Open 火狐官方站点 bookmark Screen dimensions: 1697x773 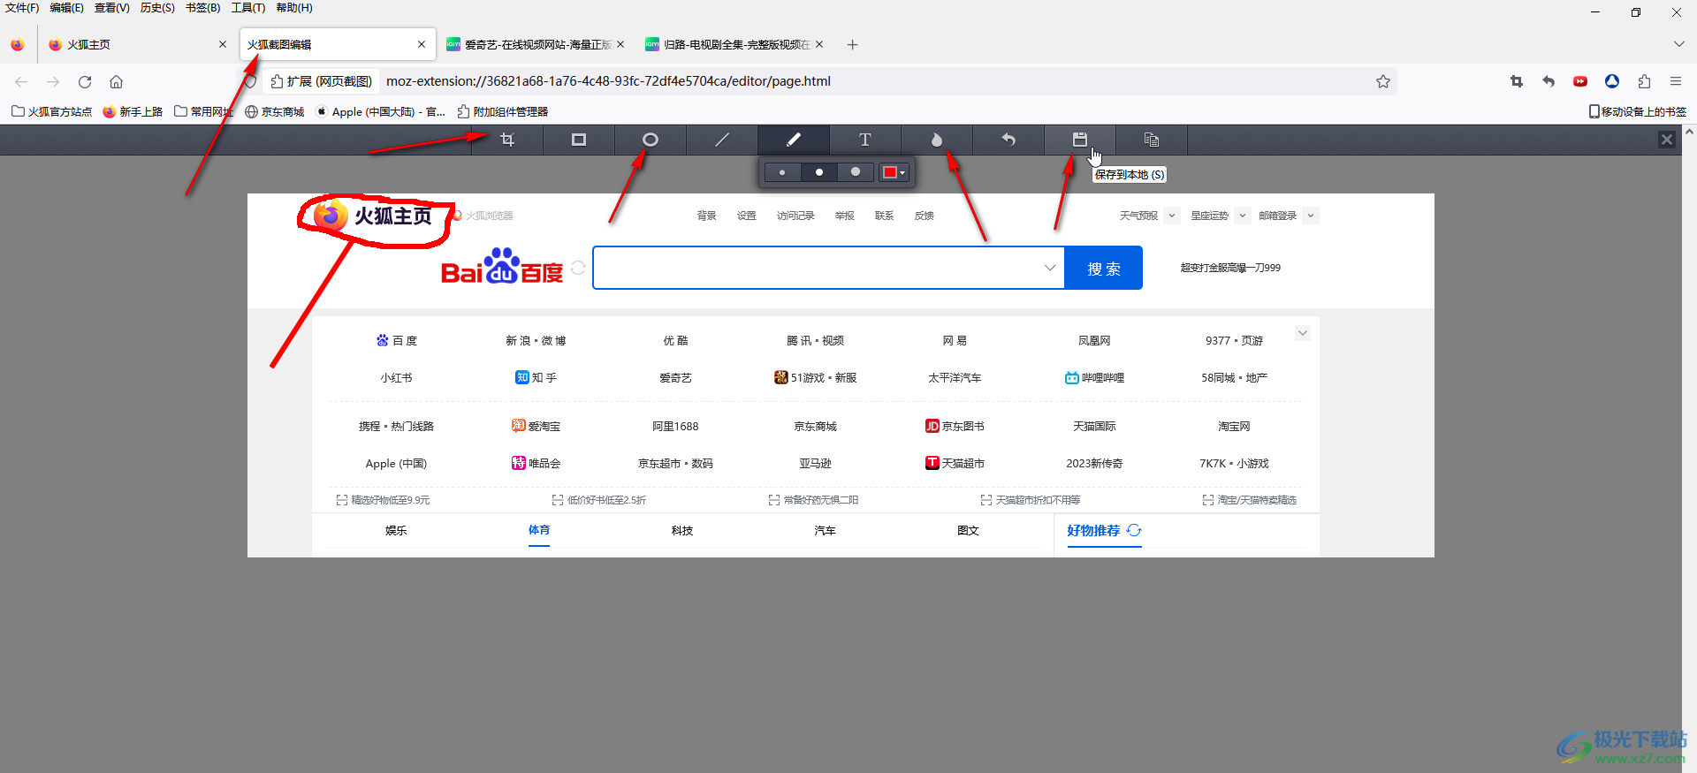(x=52, y=111)
